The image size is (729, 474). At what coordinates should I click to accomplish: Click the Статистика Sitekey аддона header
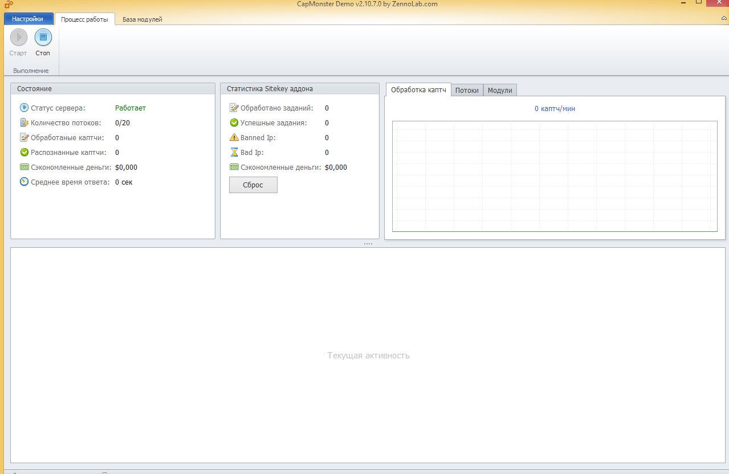pos(300,89)
